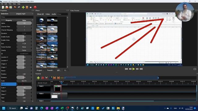Select the Brightness & Contrast effect thumbnail
The height and width of the screenshot is (111, 198).
(52, 30)
